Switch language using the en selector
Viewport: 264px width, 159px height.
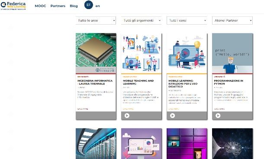click(x=98, y=6)
